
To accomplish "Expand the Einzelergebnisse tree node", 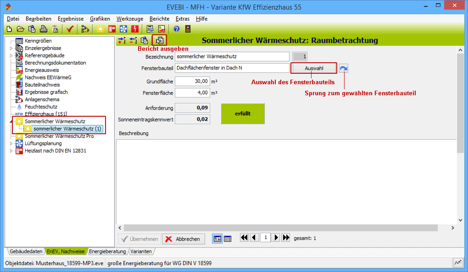I will click(x=11, y=48).
